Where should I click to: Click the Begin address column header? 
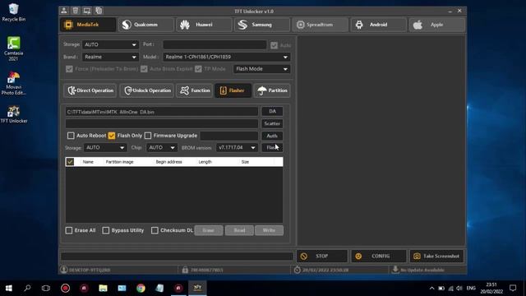168,162
